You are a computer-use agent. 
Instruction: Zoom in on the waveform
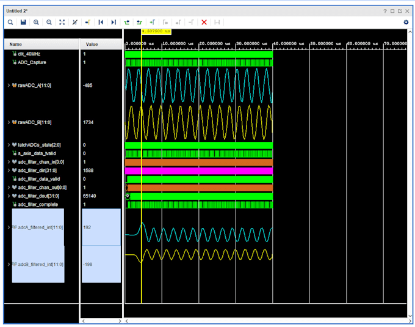click(x=36, y=22)
